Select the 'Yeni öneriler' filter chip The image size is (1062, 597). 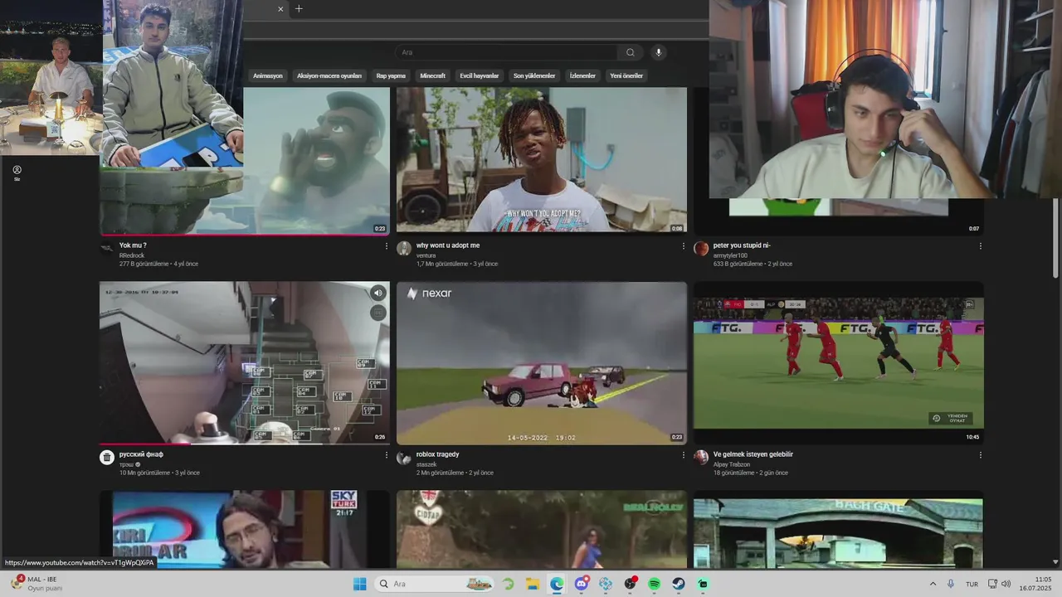[x=626, y=75]
